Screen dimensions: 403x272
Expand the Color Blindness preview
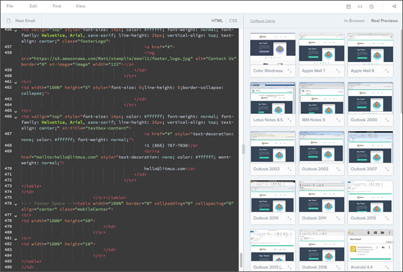[x=290, y=71]
